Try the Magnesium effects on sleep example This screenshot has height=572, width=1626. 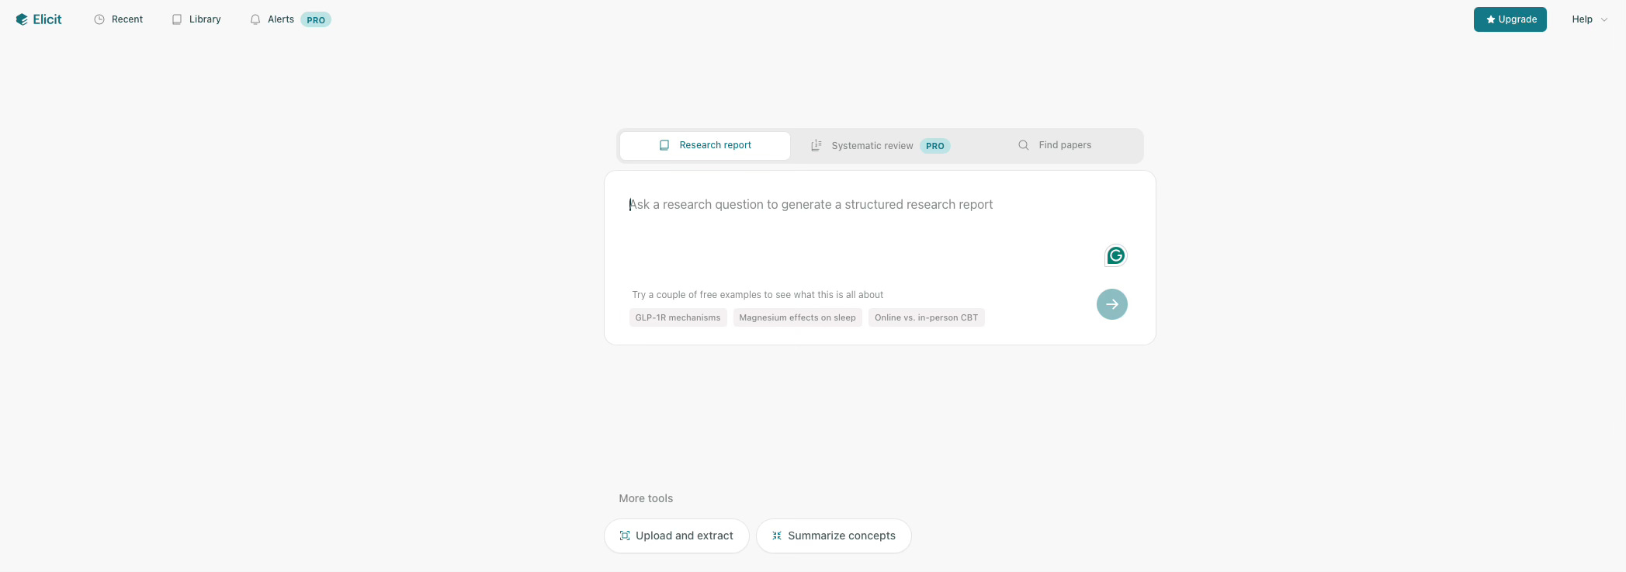tap(797, 317)
